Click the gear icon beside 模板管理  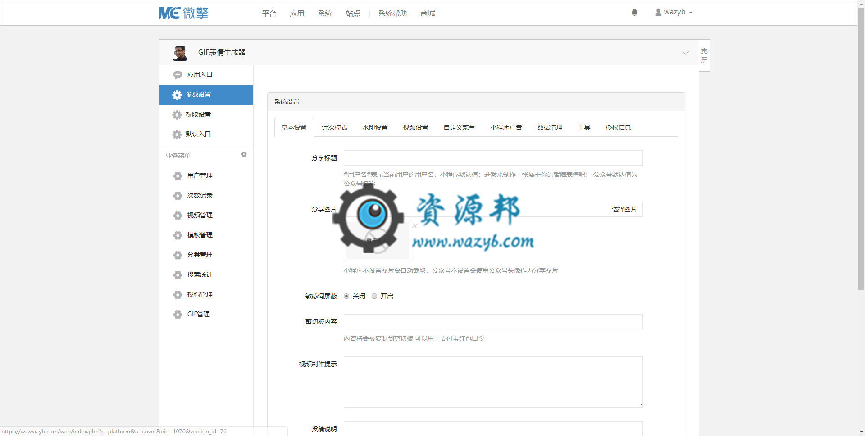tap(178, 235)
